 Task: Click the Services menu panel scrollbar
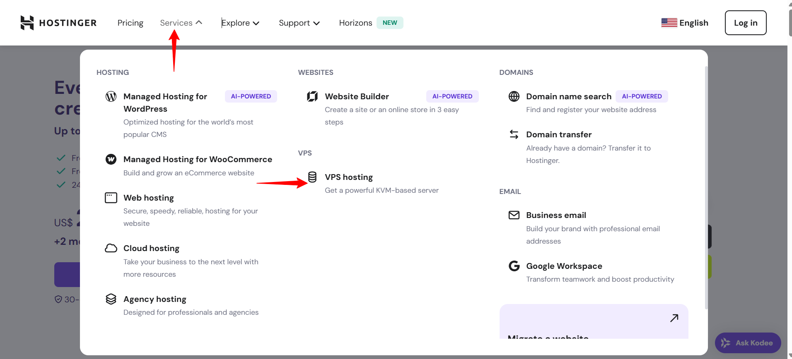point(706,187)
